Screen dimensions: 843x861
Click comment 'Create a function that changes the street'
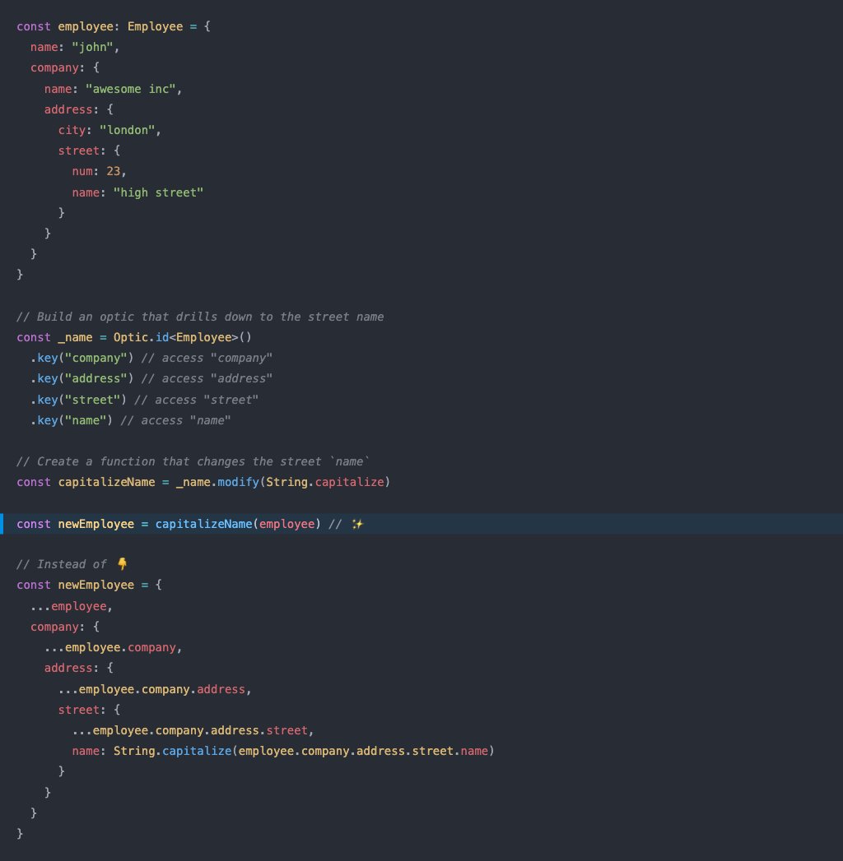click(193, 461)
